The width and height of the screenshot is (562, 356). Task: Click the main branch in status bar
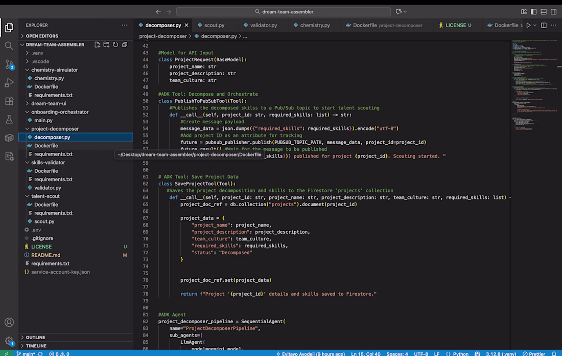coord(26,353)
